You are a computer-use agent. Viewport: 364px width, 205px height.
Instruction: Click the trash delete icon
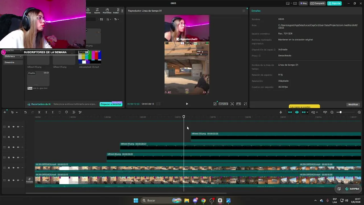(60, 112)
